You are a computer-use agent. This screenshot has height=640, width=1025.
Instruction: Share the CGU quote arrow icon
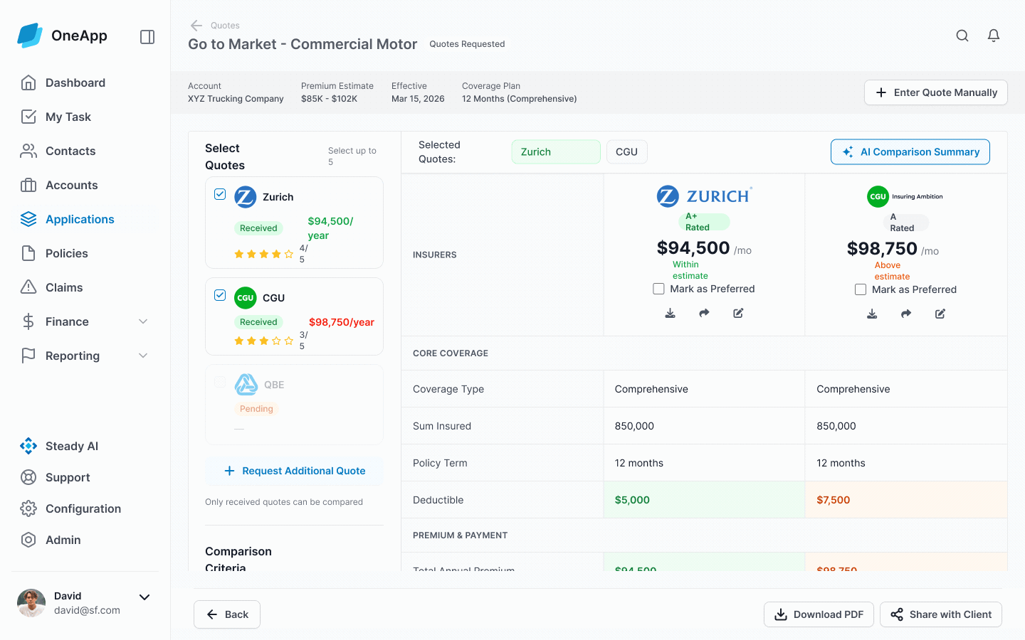906,314
